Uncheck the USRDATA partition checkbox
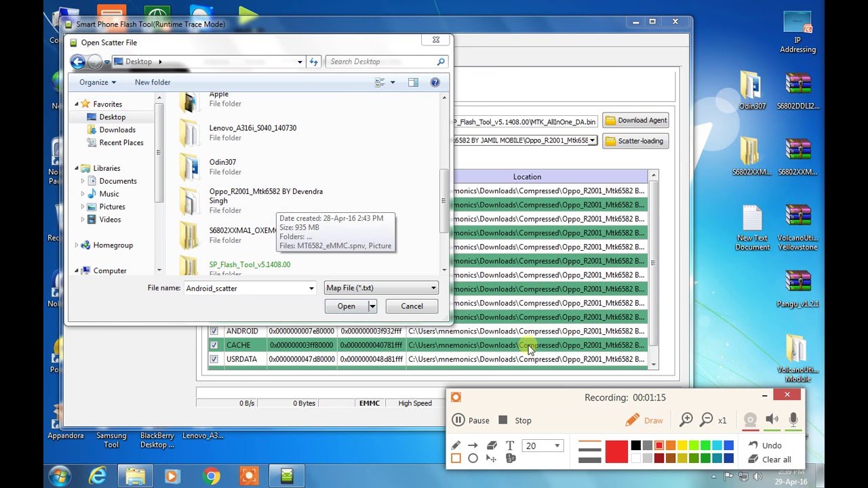 click(214, 359)
